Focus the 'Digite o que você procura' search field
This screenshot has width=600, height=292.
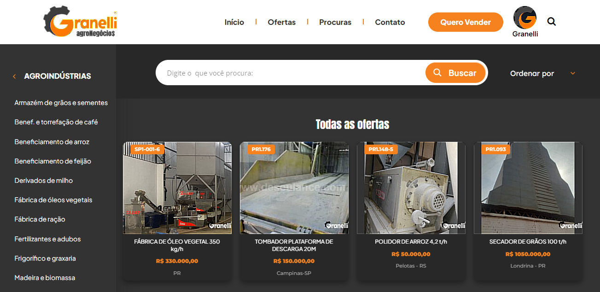(291, 73)
